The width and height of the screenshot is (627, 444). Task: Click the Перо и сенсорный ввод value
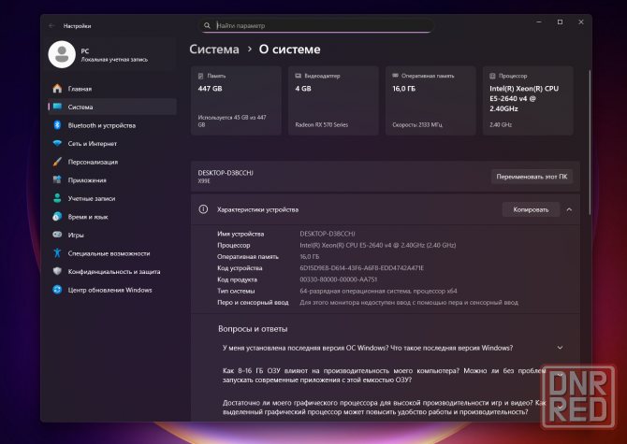[409, 302]
